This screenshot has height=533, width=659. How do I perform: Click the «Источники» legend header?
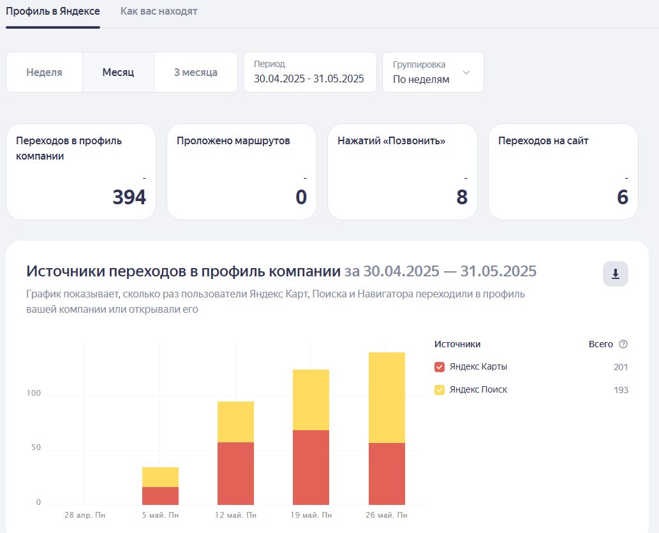coord(457,344)
